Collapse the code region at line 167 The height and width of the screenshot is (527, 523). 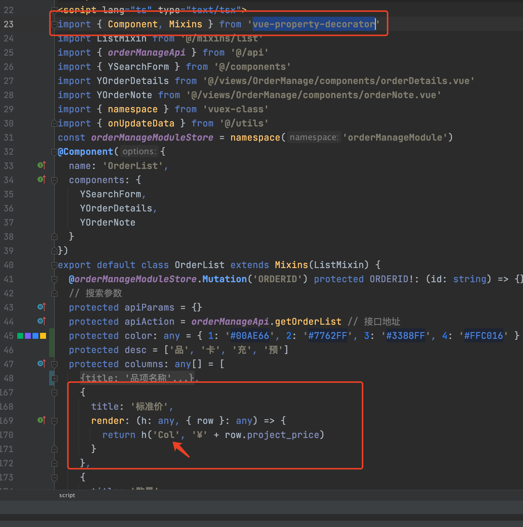(x=54, y=393)
